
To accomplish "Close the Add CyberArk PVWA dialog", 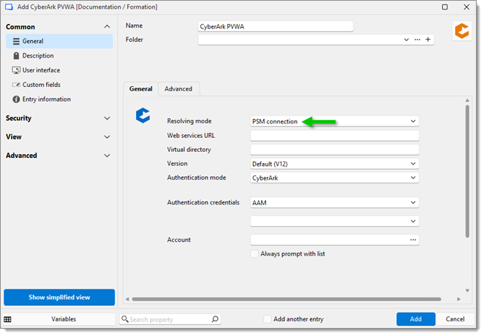I will point(466,7).
